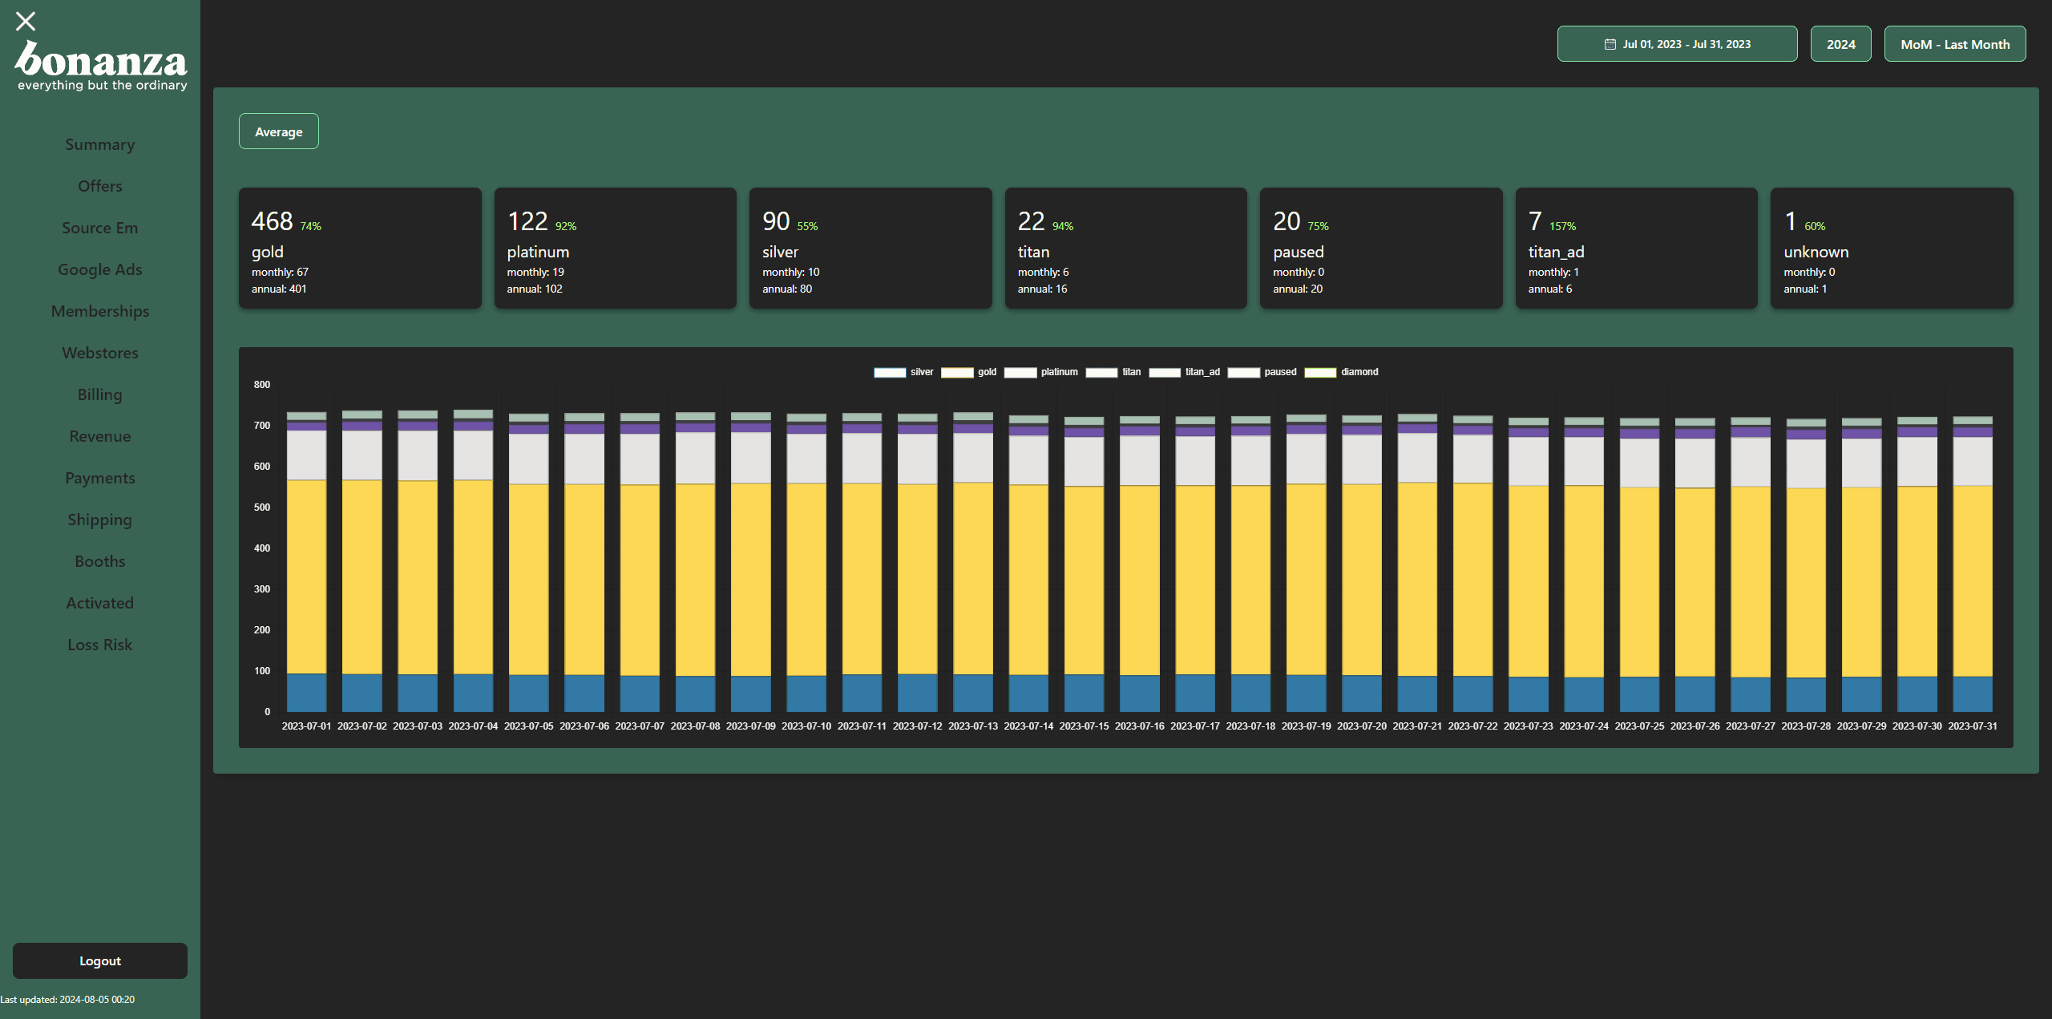Click the Bonanza logo

tap(101, 67)
